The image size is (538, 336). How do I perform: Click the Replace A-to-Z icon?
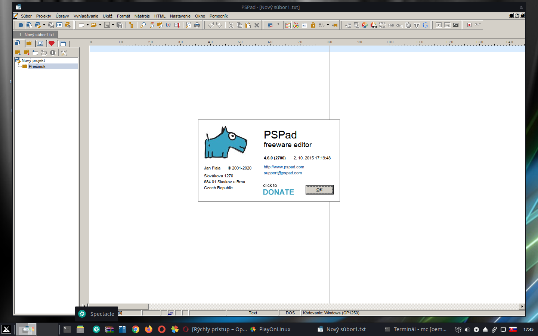[x=151, y=25]
